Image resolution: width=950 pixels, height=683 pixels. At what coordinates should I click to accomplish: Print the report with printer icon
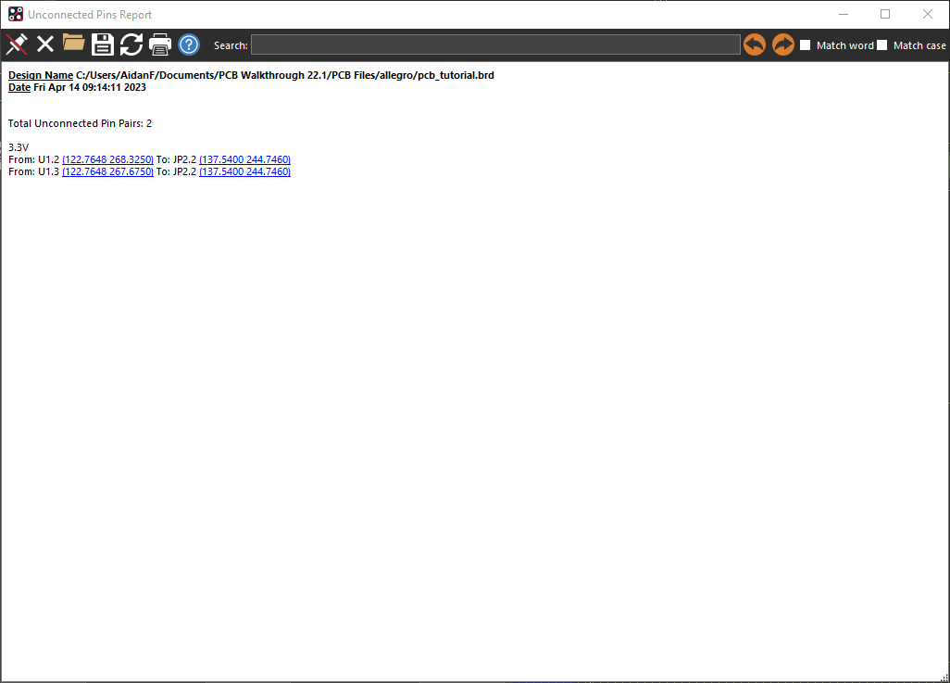coord(160,44)
